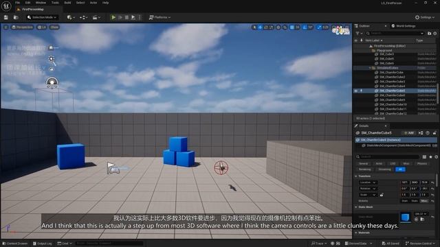Click the lock icon in Details header
The height and width of the screenshot is (247, 440).
pyautogui.click(x=434, y=132)
